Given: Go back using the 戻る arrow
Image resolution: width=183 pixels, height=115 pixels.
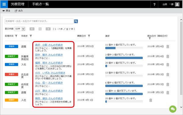Looking at the screenshot, I should click(x=6, y=11).
